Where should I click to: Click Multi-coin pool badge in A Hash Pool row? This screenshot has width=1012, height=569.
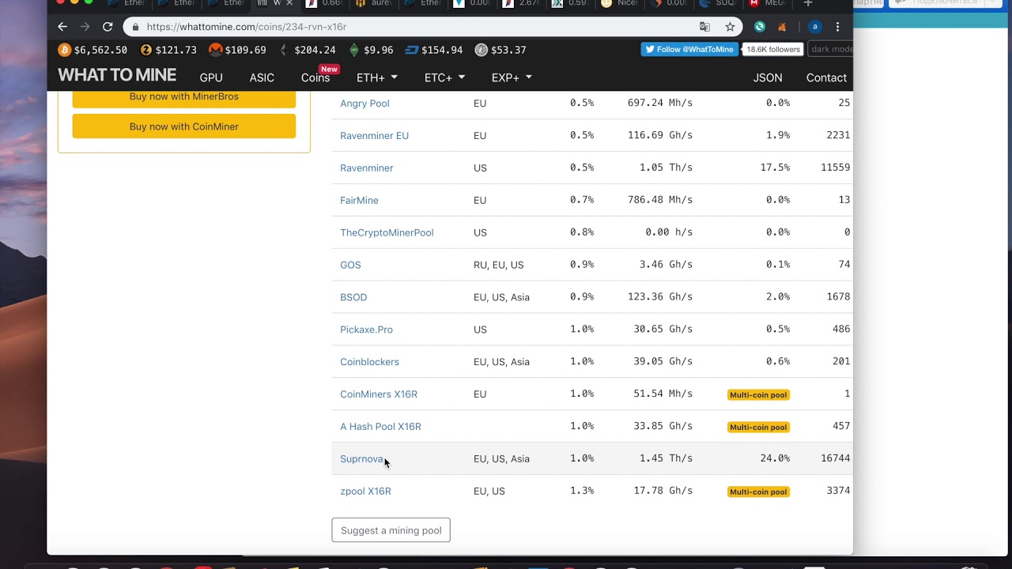coord(758,427)
